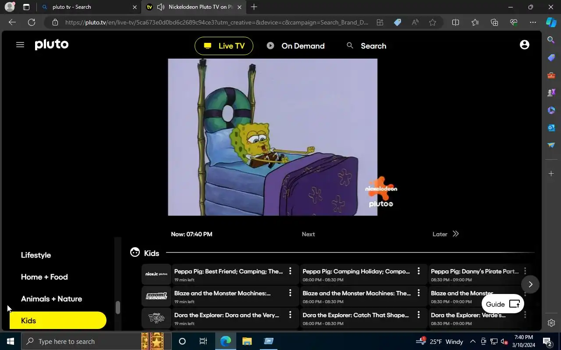Go back in the browser

click(x=12, y=22)
